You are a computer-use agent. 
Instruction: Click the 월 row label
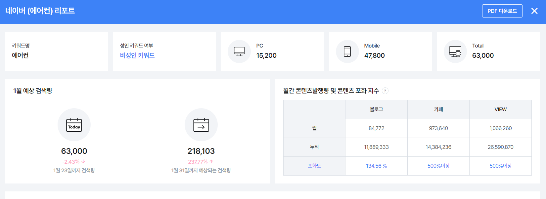(x=314, y=128)
